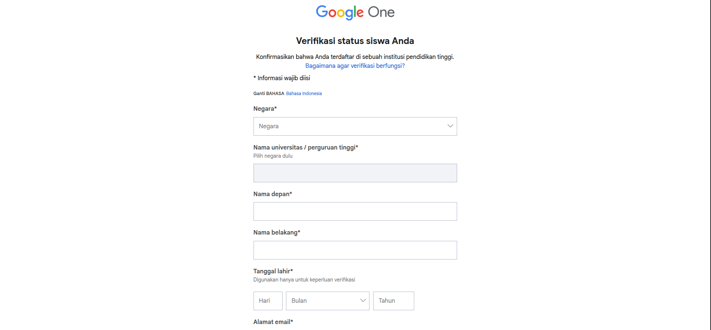Click the 'Nama universitas / perguruan tinggi*' label
This screenshot has height=330, width=711.
click(x=305, y=148)
